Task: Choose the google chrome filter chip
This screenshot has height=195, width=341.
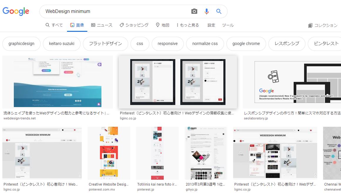Action: tap(246, 44)
